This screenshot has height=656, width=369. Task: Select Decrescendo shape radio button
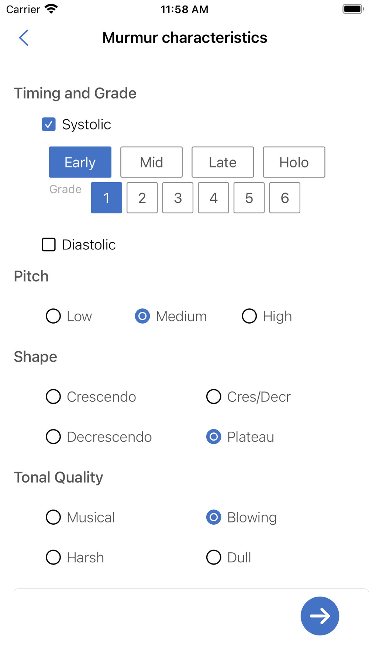[54, 437]
